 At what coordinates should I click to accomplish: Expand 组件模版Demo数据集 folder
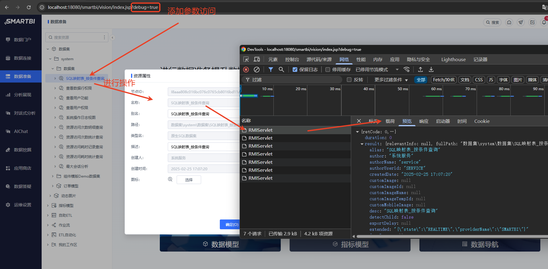coord(53,176)
